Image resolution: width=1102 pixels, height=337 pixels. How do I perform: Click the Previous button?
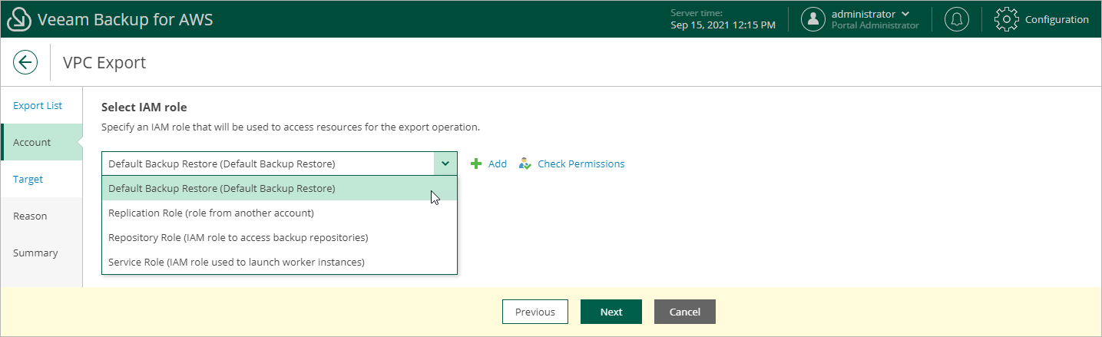[534, 312]
